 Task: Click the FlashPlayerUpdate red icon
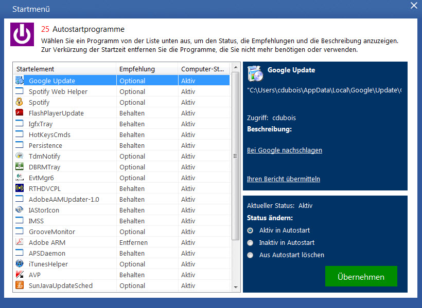pyautogui.click(x=20, y=112)
